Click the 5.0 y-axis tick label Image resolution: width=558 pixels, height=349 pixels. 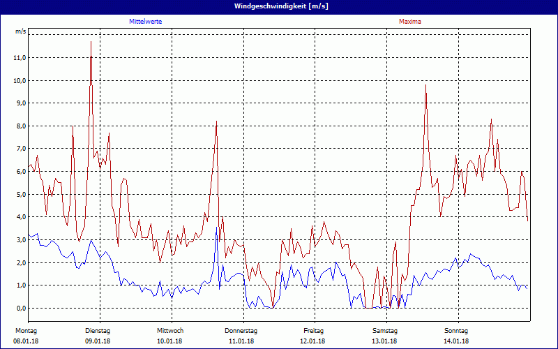coord(20,194)
